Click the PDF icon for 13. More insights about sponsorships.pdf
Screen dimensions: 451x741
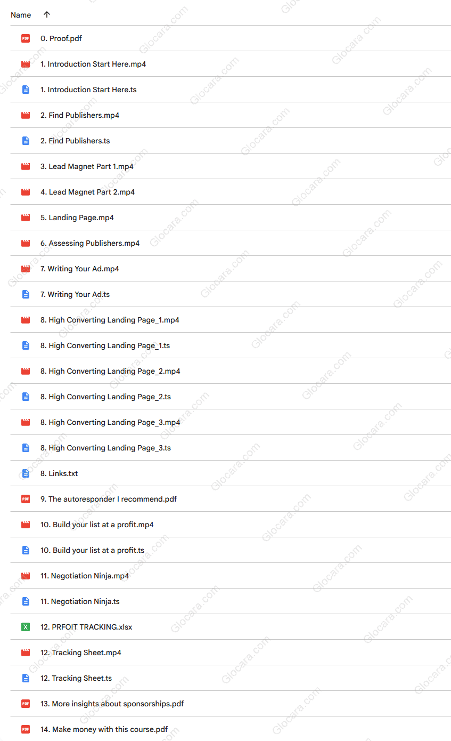(x=25, y=704)
